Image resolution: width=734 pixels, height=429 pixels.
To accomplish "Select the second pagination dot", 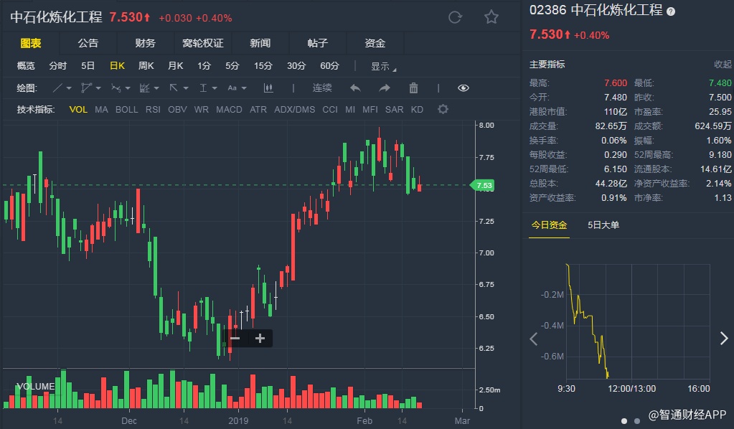I will pyautogui.click(x=636, y=421).
